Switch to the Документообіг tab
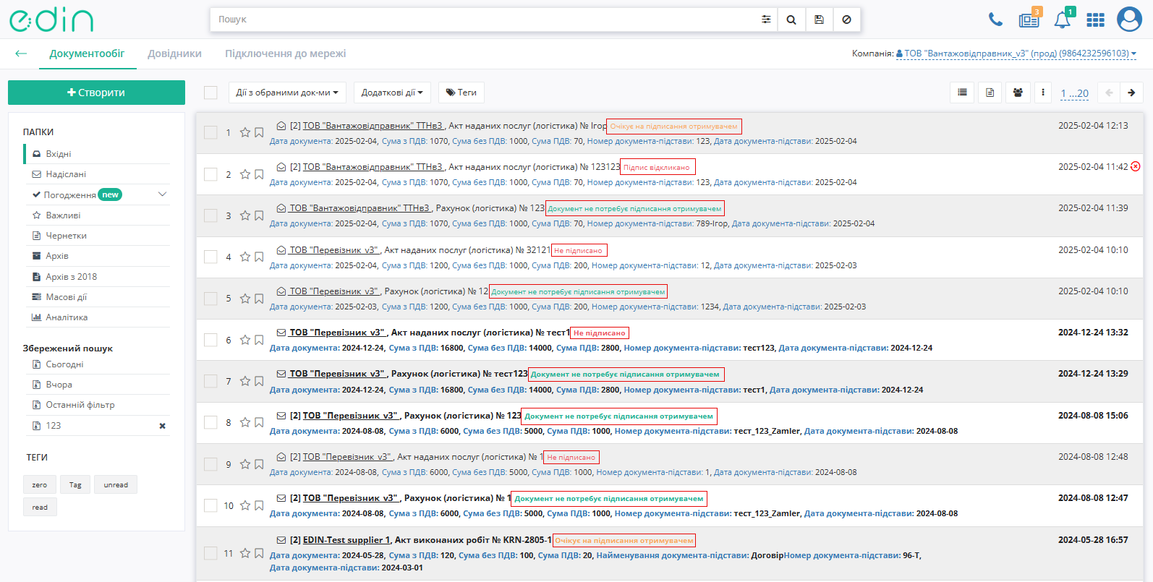This screenshot has width=1153, height=582. point(88,54)
